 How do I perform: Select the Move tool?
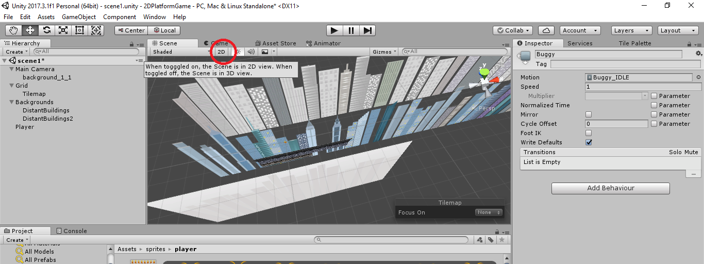[30, 30]
